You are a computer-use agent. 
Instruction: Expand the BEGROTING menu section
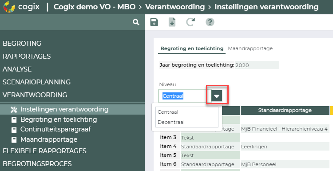pyautogui.click(x=22, y=44)
